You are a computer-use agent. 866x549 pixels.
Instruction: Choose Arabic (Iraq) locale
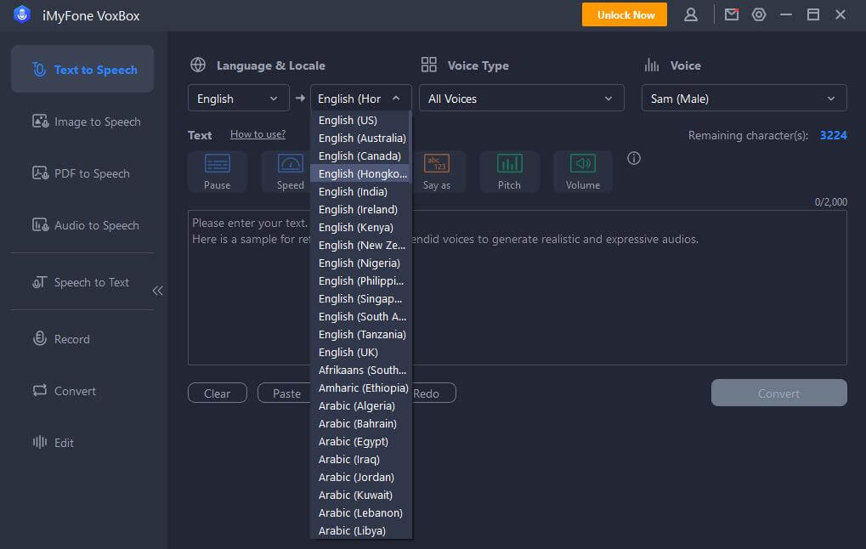coord(360,460)
